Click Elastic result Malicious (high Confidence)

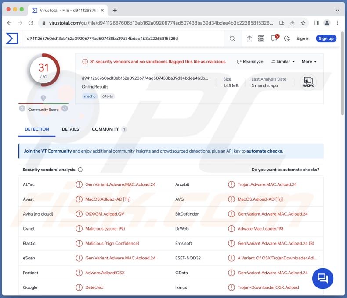click(x=112, y=243)
